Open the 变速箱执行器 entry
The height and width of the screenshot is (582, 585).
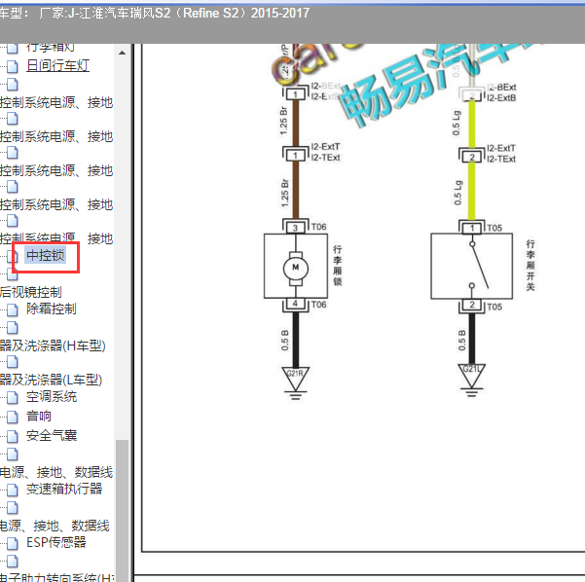64,489
